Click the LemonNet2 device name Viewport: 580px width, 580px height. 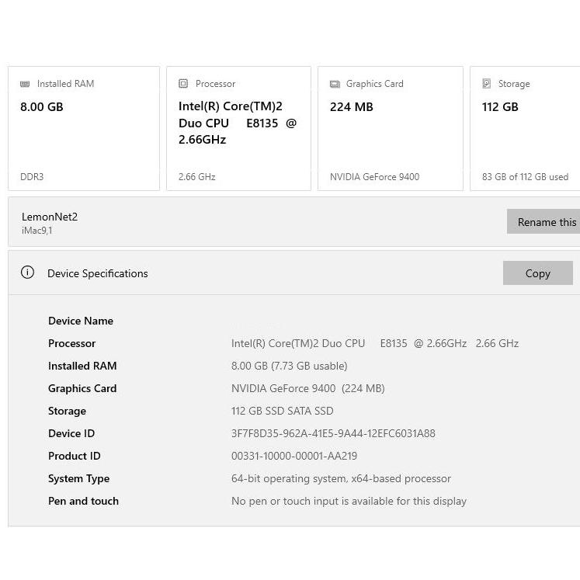click(50, 217)
